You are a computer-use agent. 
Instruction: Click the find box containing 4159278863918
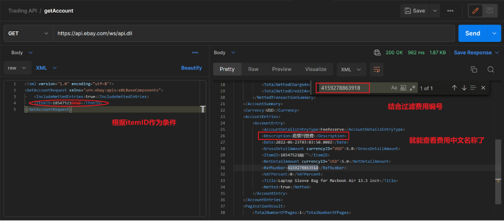(x=342, y=88)
